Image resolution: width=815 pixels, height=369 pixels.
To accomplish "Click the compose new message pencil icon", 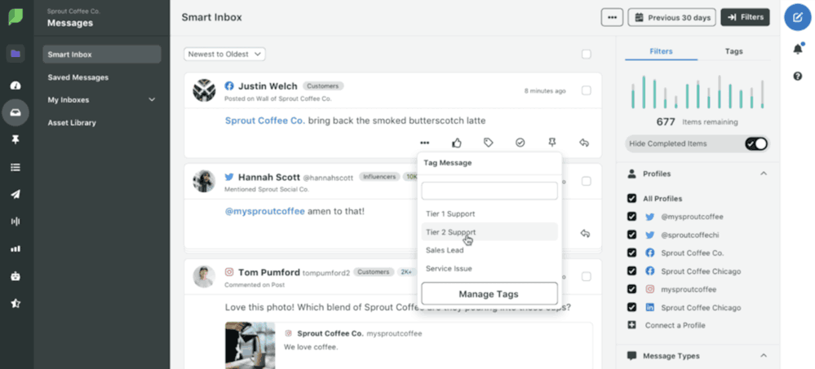I will pos(797,18).
